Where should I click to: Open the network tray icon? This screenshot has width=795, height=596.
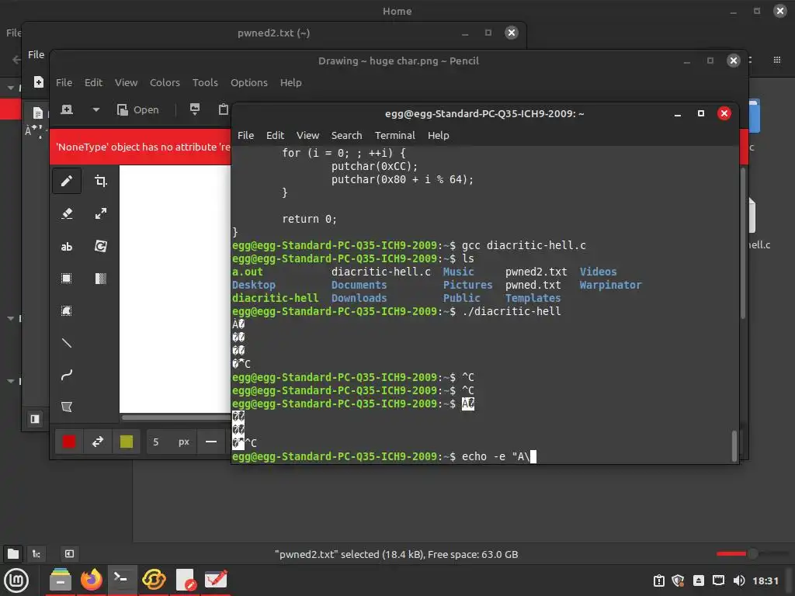coord(718,580)
